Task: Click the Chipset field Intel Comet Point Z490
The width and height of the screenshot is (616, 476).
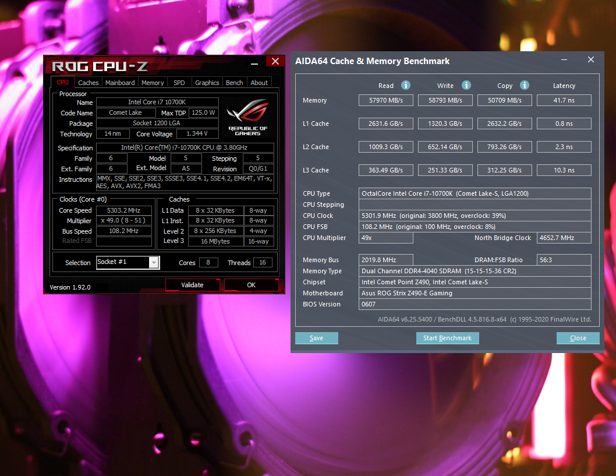Action: (x=475, y=282)
